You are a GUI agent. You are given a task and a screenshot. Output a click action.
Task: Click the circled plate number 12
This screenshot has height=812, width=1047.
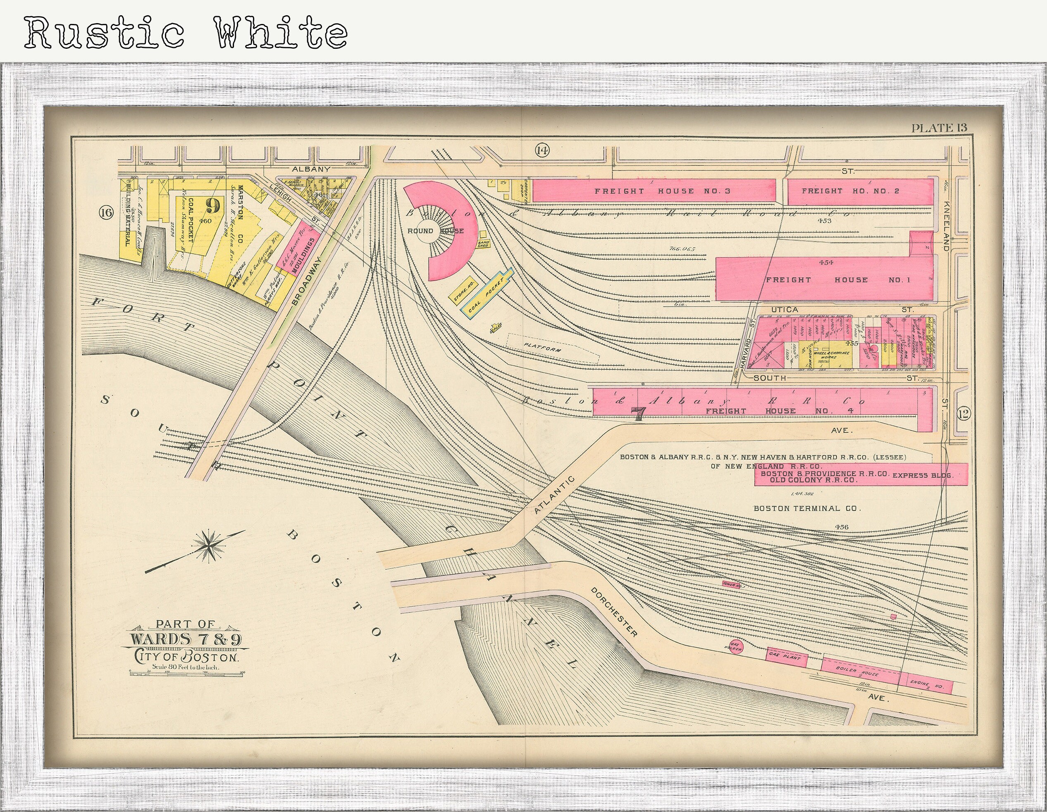pyautogui.click(x=963, y=414)
